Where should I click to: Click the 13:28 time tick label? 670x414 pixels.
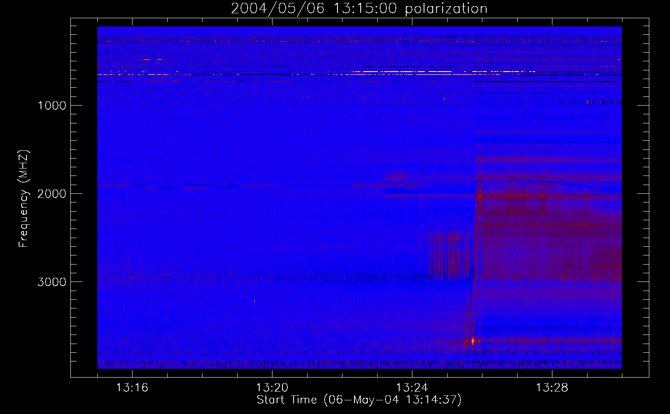click(552, 388)
